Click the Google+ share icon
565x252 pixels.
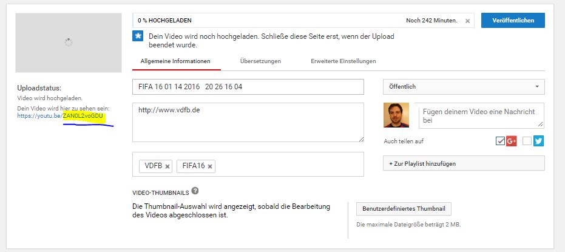tap(511, 141)
